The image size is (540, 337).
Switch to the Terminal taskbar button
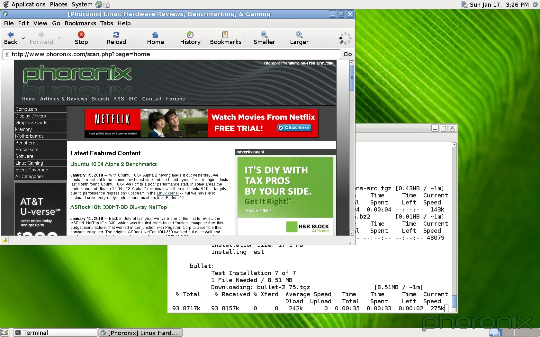pyautogui.click(x=56, y=333)
